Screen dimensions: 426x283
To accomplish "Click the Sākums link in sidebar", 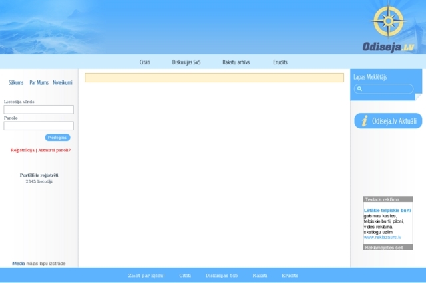I will click(16, 83).
